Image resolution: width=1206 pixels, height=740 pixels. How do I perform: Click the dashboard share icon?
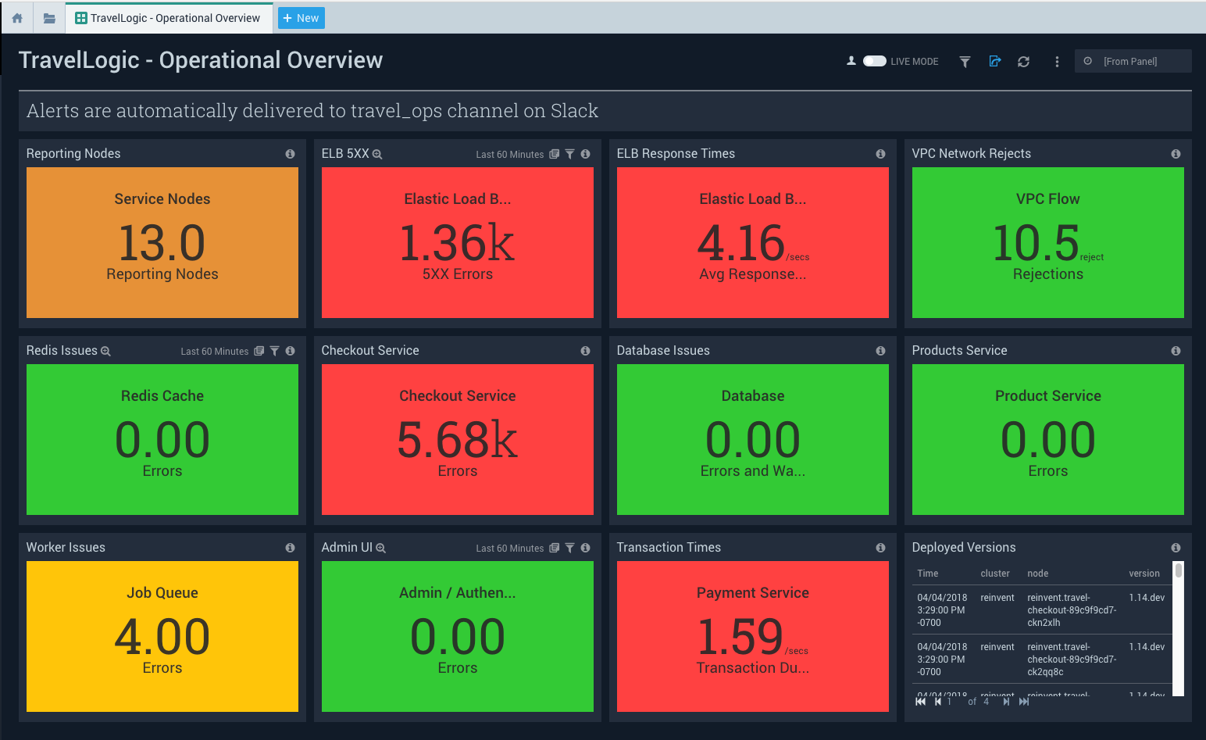(x=994, y=61)
